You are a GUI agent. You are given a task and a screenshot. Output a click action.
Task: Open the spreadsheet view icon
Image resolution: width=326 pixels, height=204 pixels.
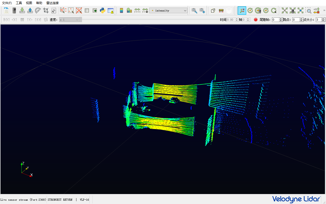[87, 10]
